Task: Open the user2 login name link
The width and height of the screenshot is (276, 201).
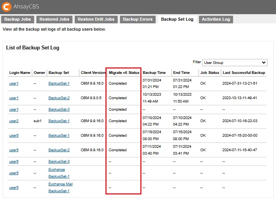Action: point(14,121)
